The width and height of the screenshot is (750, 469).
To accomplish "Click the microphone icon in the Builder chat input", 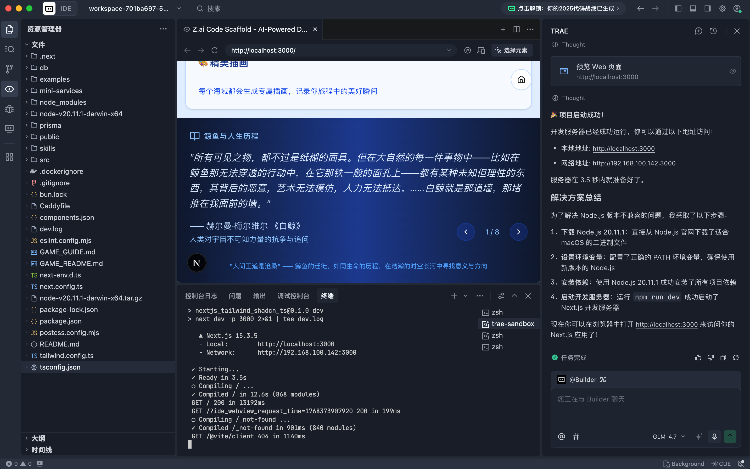I will tap(714, 436).
